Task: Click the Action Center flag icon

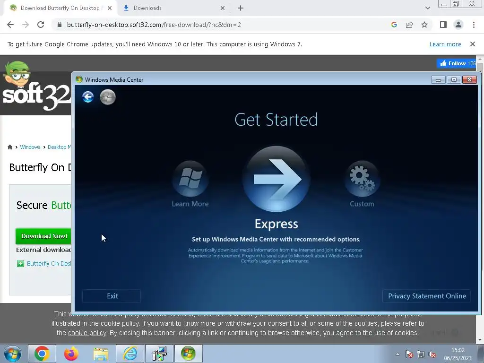Action: (409, 354)
